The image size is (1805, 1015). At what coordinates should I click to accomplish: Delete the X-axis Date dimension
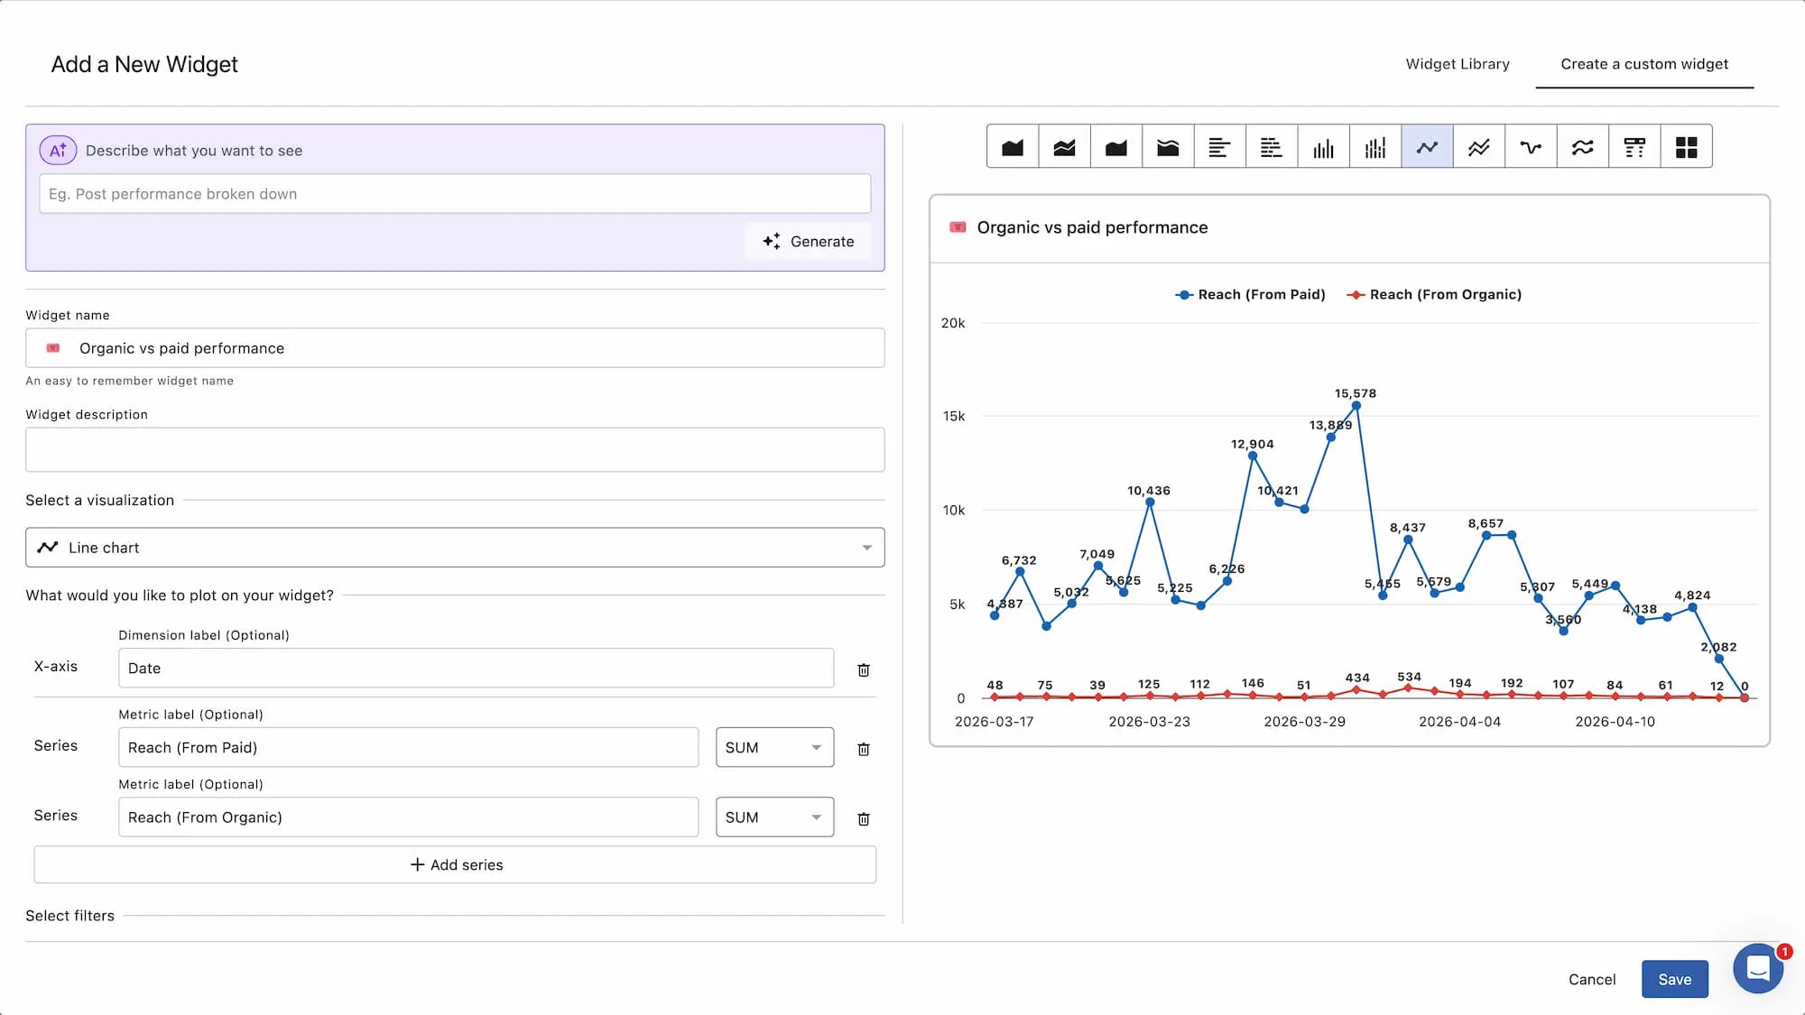863,669
